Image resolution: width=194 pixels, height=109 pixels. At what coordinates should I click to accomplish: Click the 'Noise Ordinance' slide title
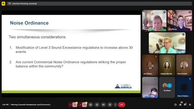pyautogui.click(x=29, y=23)
